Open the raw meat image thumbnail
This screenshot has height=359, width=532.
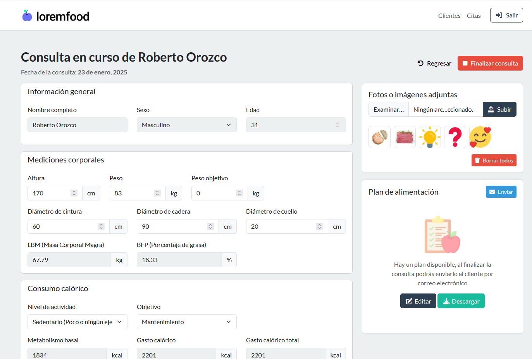click(x=405, y=137)
